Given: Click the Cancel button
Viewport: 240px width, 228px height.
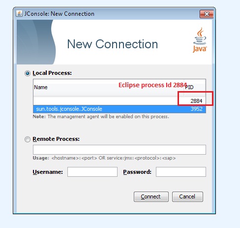Looking at the screenshot, I should 187,196.
